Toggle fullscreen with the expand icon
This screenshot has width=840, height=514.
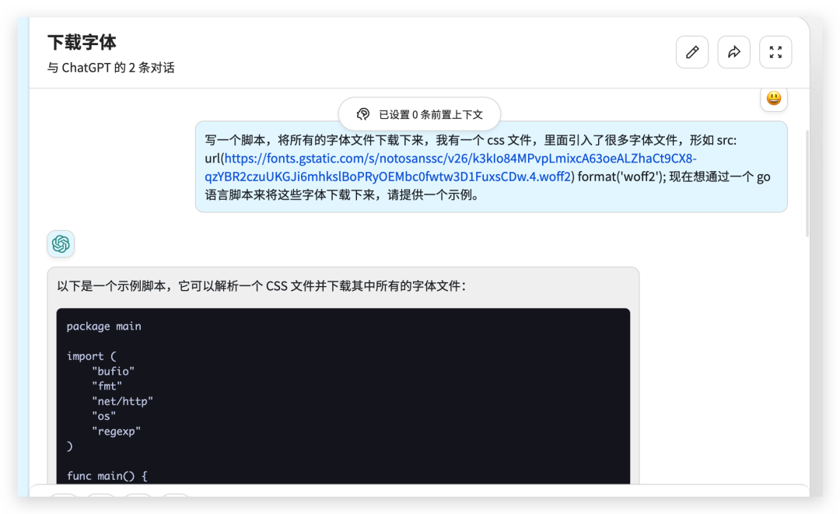(x=775, y=52)
